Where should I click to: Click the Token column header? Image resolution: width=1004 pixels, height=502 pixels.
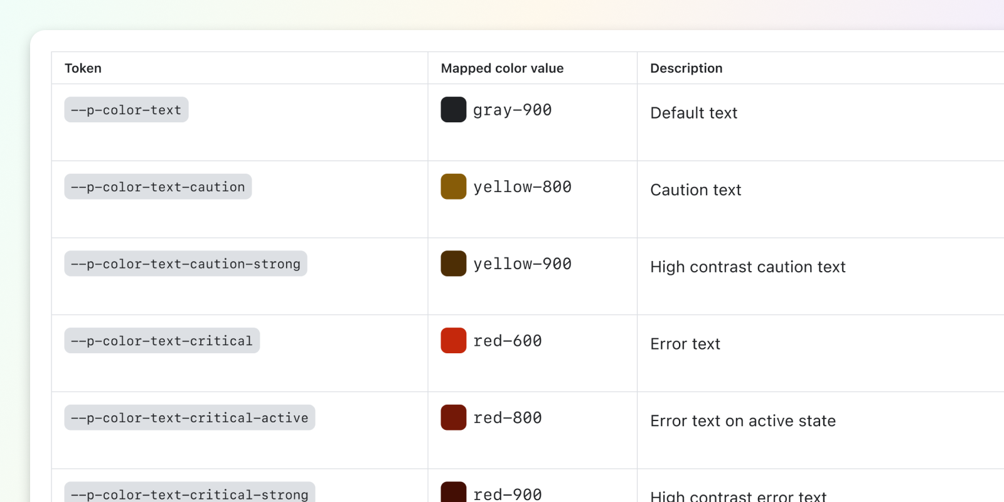pyautogui.click(x=83, y=68)
